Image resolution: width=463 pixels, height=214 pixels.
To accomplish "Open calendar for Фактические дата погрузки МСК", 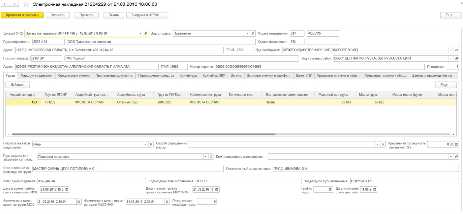I will point(79,201).
